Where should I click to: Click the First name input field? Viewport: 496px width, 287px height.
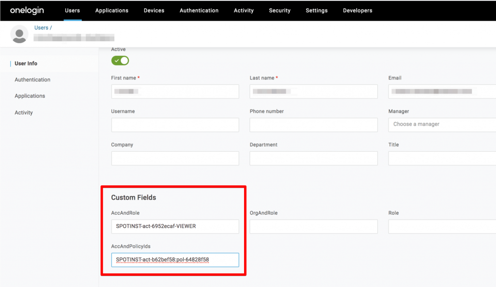coord(175,91)
